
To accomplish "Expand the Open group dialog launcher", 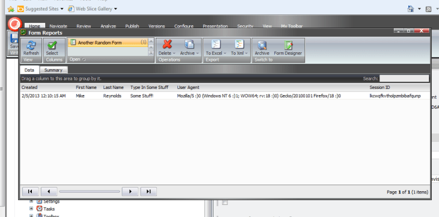I will (x=84, y=60).
